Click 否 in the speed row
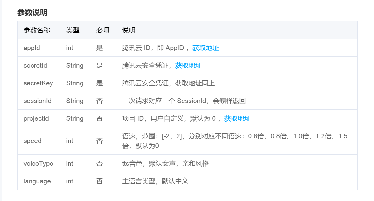Image resolution: width=374 pixels, height=201 pixels. 100,141
